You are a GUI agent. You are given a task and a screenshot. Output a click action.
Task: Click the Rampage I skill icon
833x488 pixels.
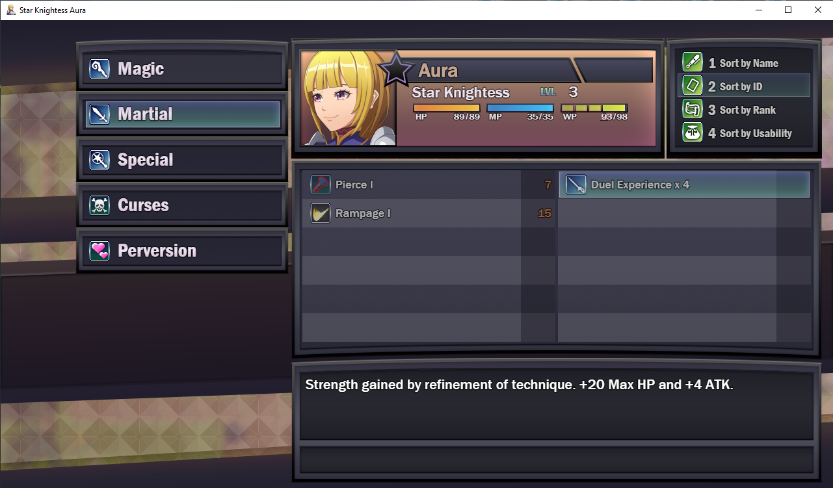321,213
